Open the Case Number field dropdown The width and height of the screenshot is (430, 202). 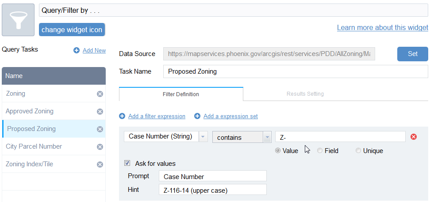point(203,137)
